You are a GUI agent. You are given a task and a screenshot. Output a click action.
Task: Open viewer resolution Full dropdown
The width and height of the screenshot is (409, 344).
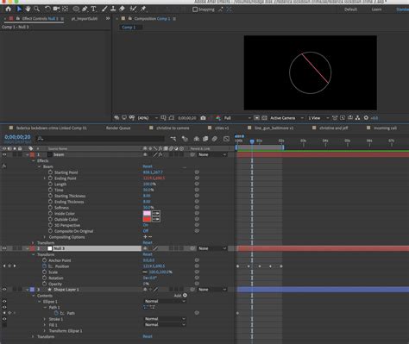[237, 118]
